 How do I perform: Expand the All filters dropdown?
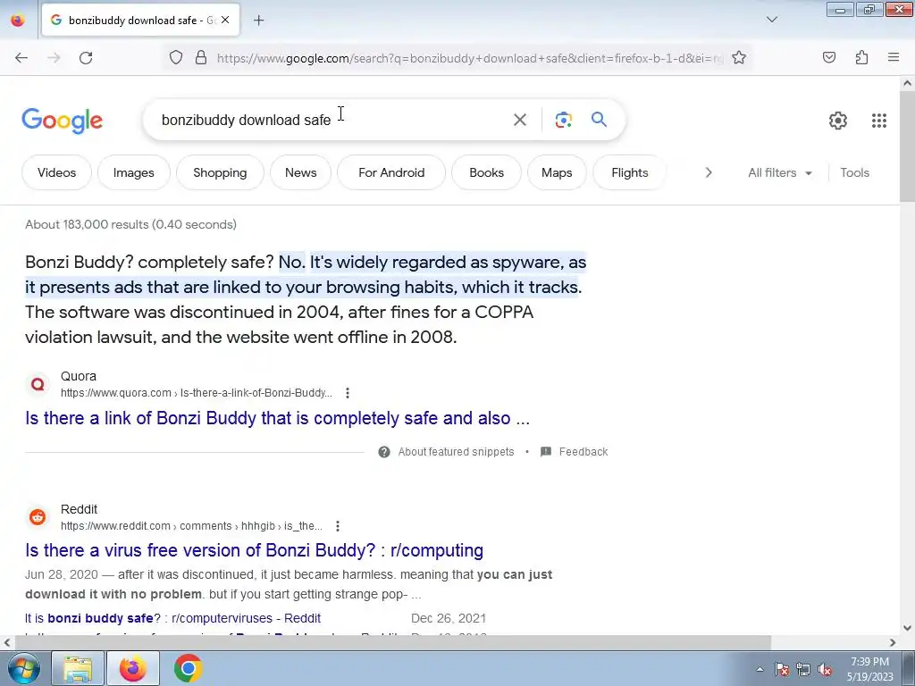click(779, 172)
